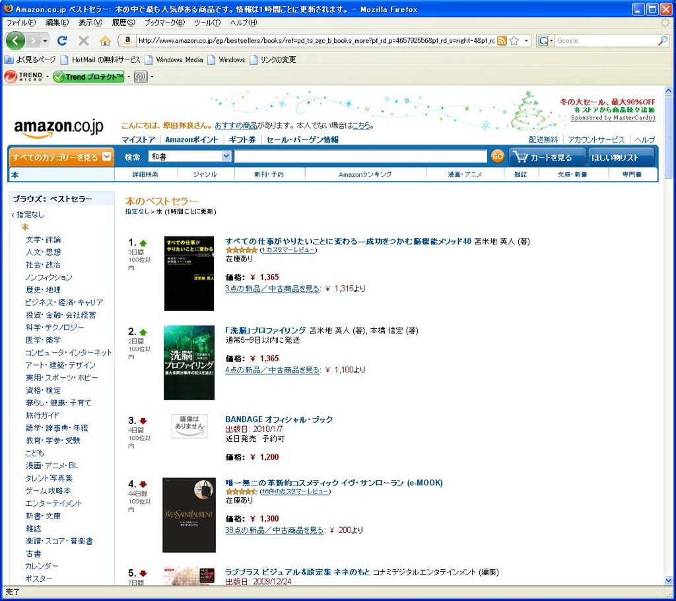This screenshot has width=676, height=601.
Task: Open rank 1 book cover thumbnail
Action: (189, 273)
